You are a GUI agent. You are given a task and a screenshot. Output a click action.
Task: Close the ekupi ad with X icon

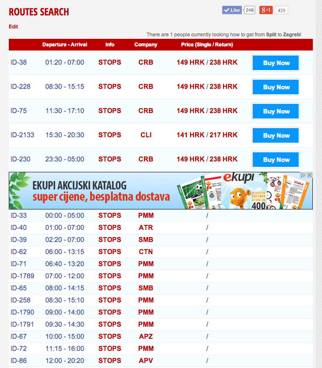click(310, 175)
